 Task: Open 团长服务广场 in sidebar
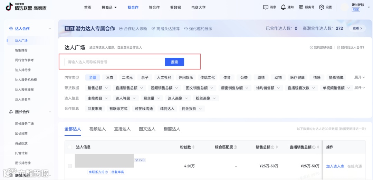pos(24,124)
